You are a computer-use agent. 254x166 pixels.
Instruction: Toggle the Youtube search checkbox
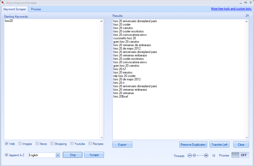[71, 144]
